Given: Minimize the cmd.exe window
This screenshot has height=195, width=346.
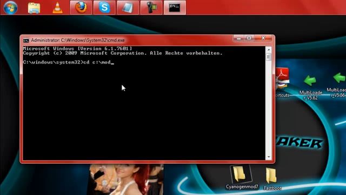Looking at the screenshot, I should [238, 38].
